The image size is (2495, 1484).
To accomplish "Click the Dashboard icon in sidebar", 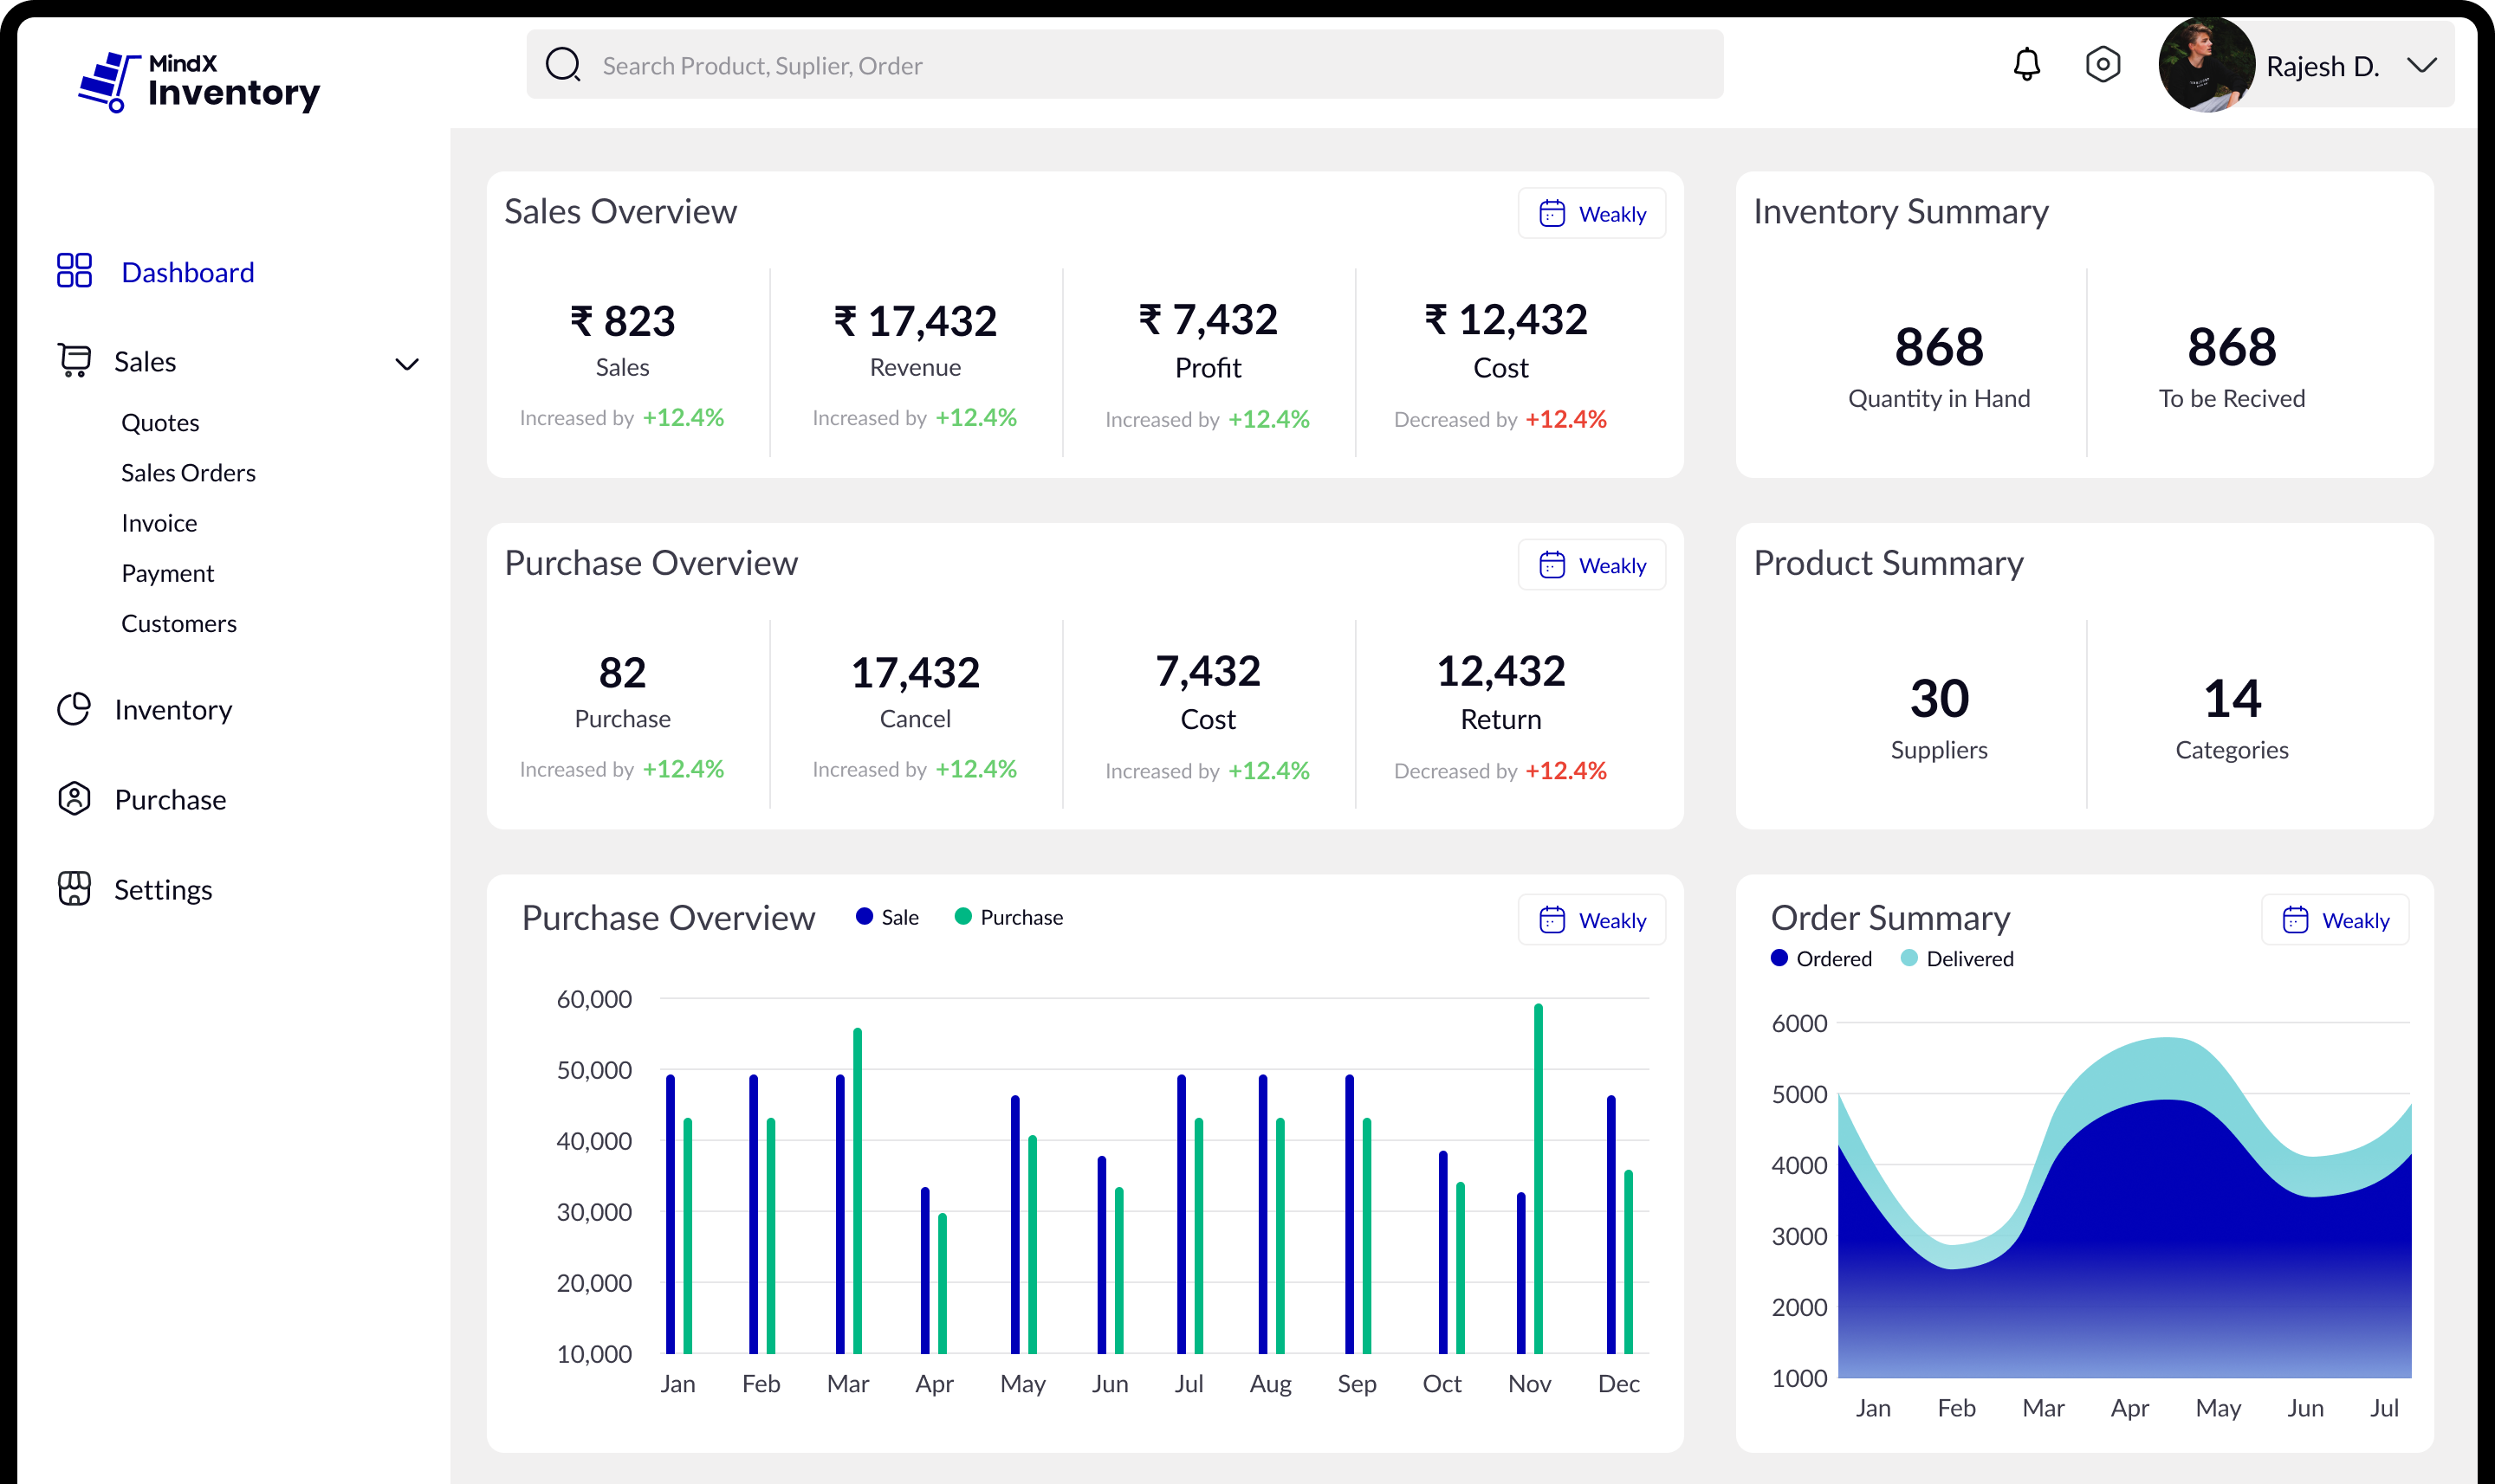I will [73, 270].
